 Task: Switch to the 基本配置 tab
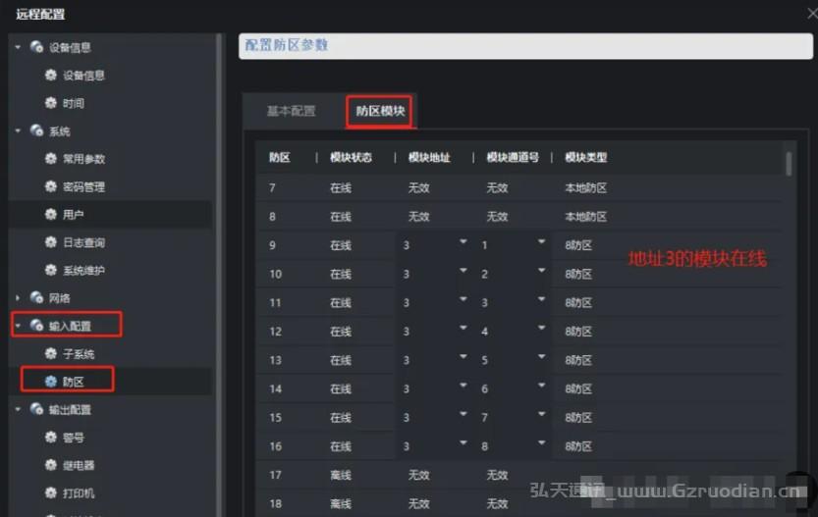coord(291,111)
